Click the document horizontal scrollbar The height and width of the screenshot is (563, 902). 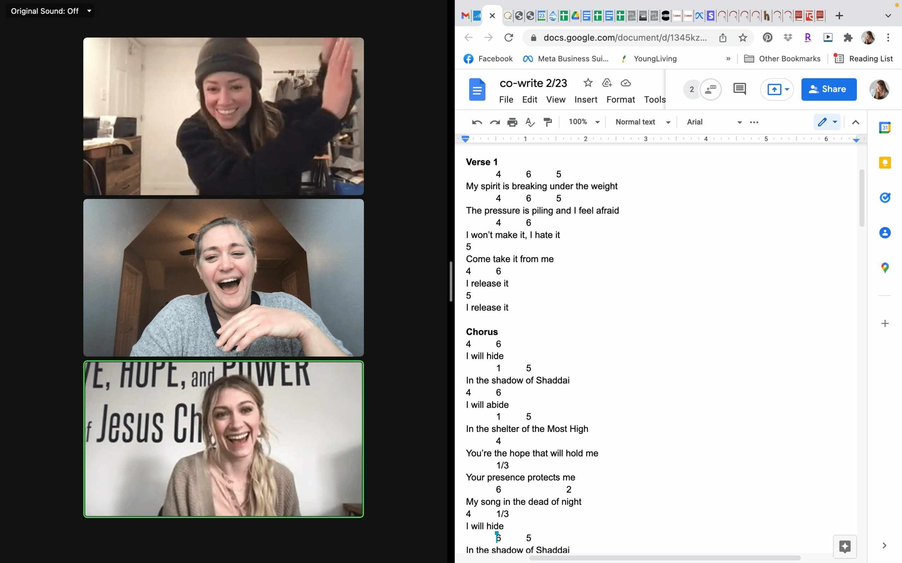tap(665, 558)
